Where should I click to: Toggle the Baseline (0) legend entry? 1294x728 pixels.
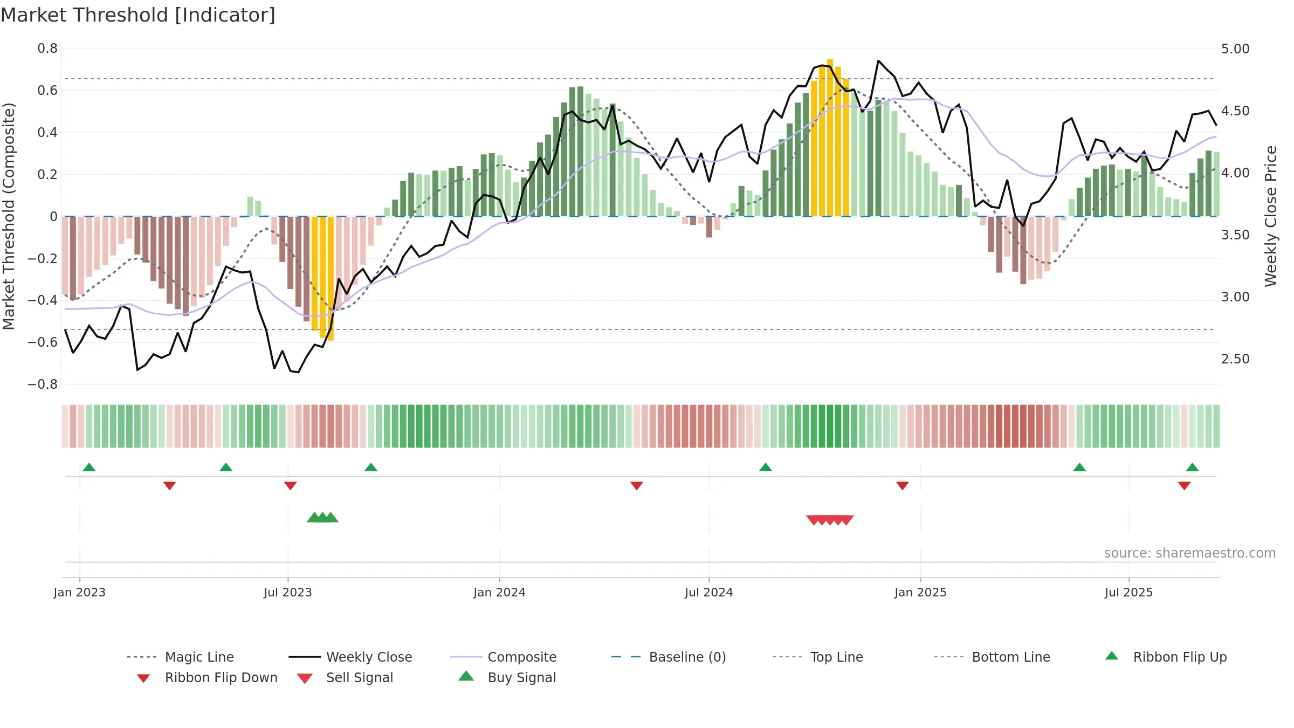pyautogui.click(x=669, y=657)
